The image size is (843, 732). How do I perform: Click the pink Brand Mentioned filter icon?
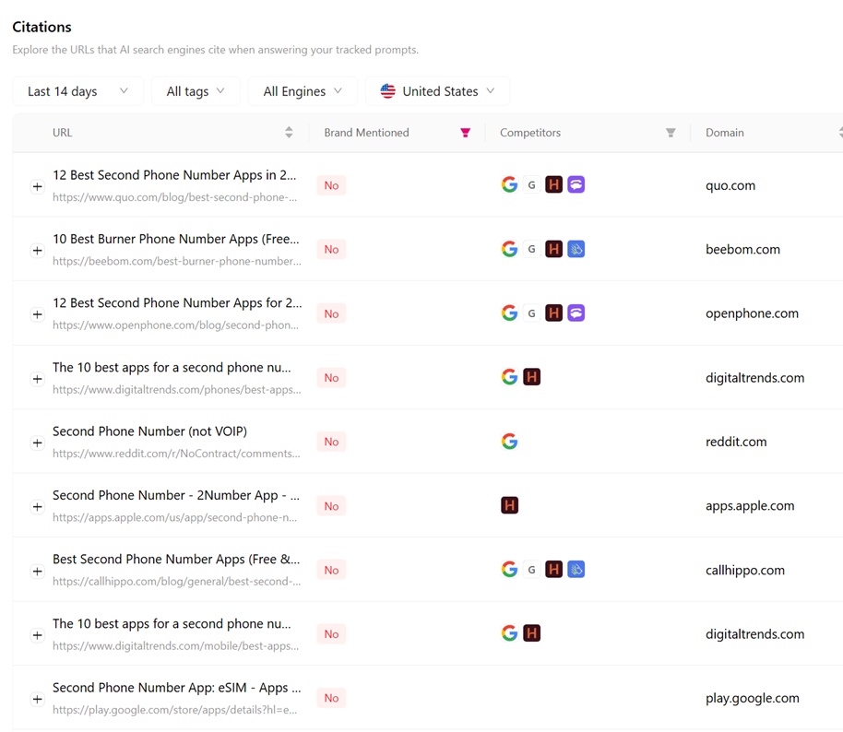click(x=465, y=133)
